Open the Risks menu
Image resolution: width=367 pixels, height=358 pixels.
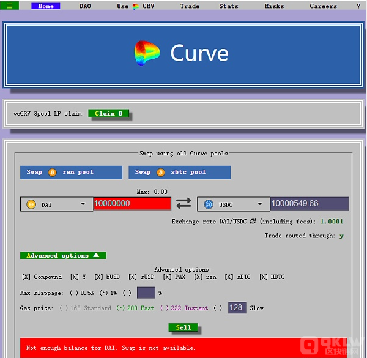tap(274, 6)
